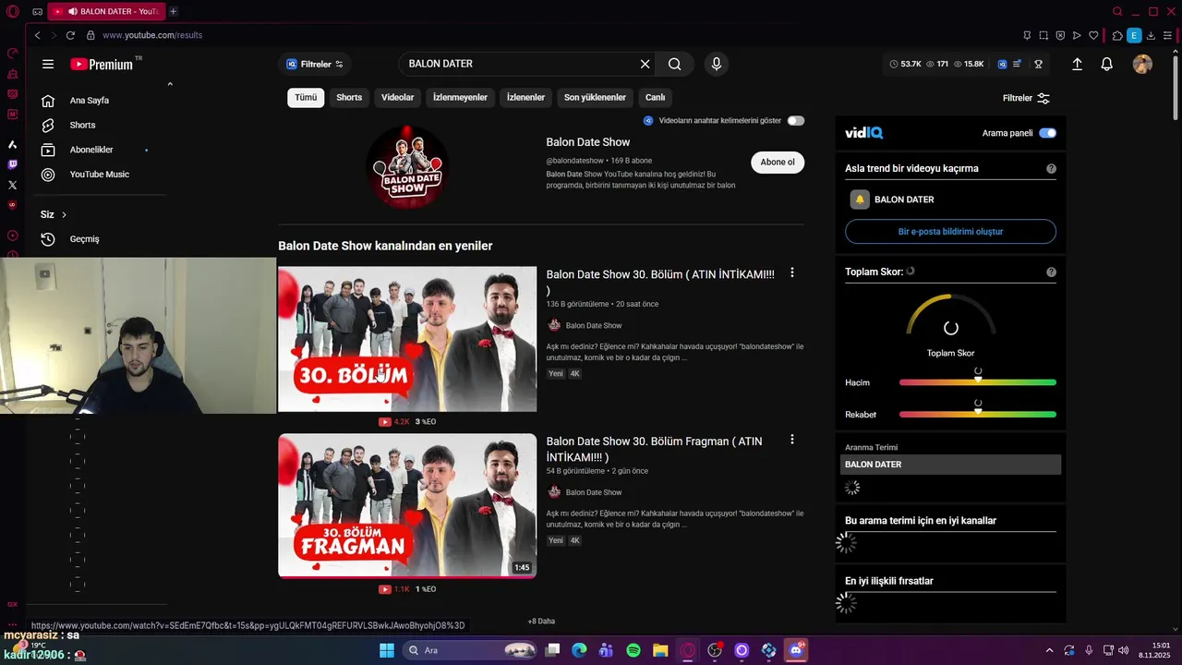The image size is (1182, 665).
Task: Select the Canlı filter chip
Action: click(655, 97)
